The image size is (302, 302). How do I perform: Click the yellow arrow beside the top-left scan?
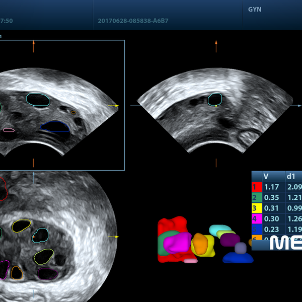tap(113, 106)
